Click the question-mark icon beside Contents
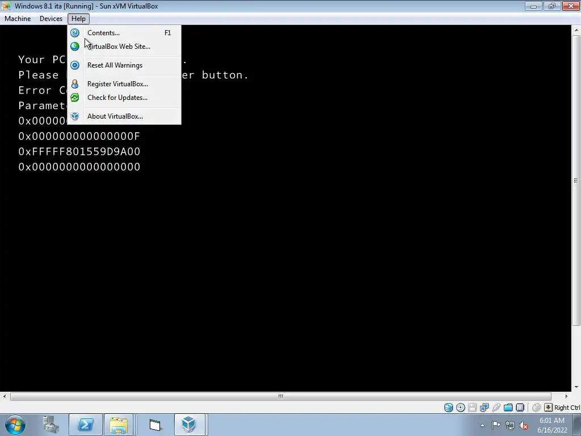 (x=75, y=33)
